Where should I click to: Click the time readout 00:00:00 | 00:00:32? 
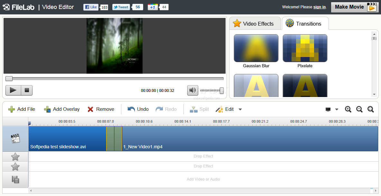click(157, 91)
